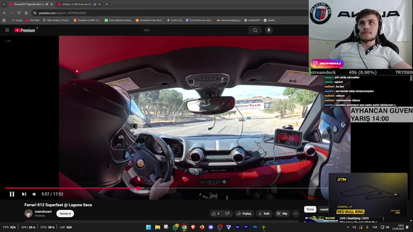Click the magnifier search button
This screenshot has width=413, height=232.
(x=255, y=30)
